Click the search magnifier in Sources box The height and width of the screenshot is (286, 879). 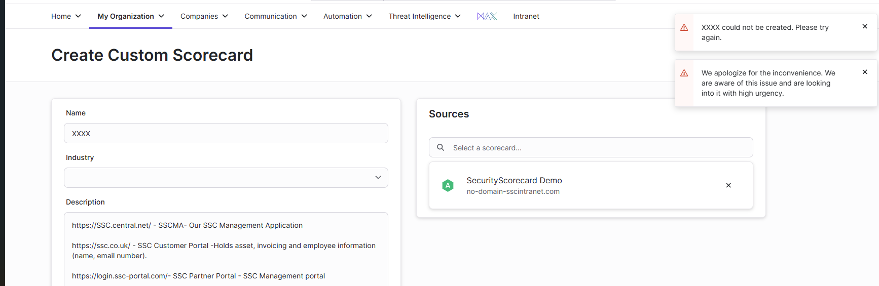pos(441,147)
